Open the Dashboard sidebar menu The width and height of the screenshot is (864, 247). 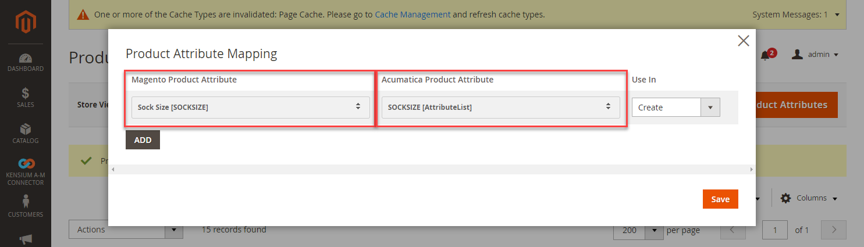coord(25,63)
